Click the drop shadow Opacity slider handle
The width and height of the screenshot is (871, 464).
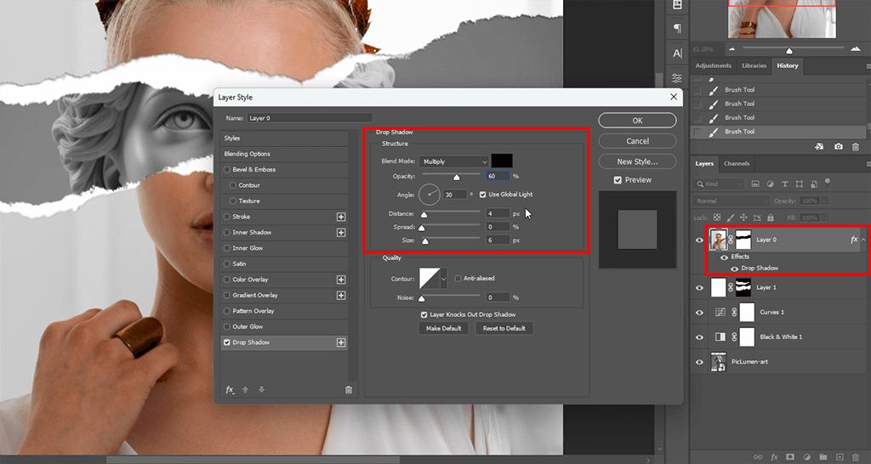click(457, 178)
